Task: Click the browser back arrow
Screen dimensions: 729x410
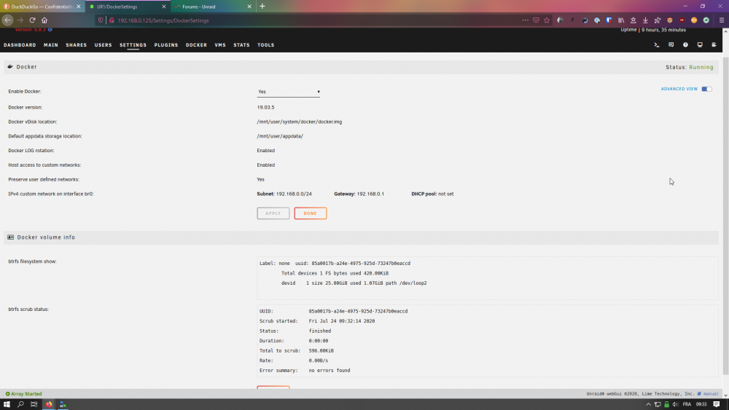Action: point(7,20)
